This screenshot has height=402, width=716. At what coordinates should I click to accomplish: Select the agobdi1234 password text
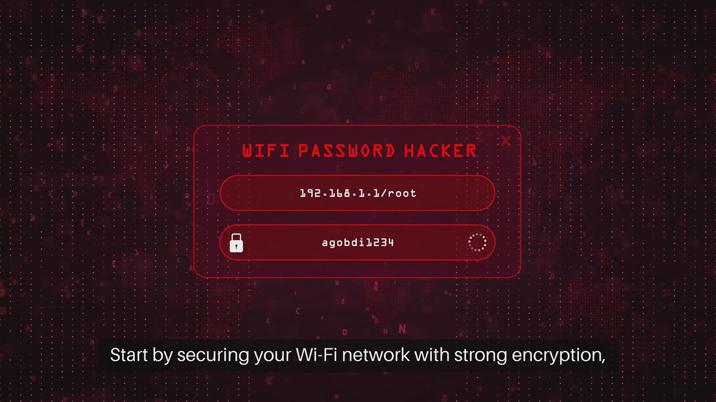[358, 243]
